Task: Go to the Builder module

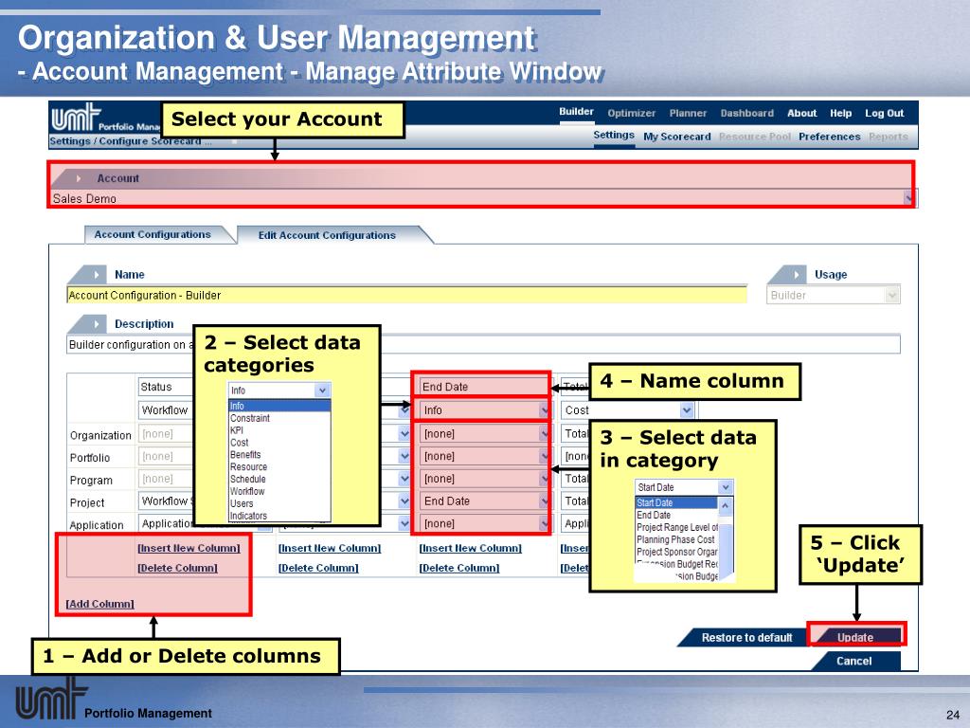Action: point(577,112)
